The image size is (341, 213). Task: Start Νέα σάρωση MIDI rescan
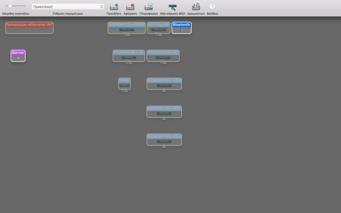pyautogui.click(x=172, y=7)
